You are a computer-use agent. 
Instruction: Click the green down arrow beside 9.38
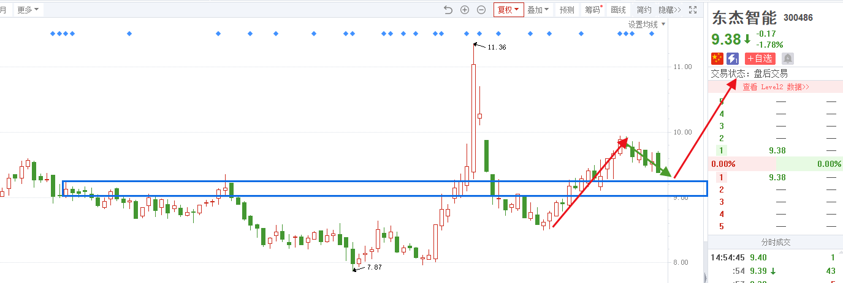point(747,40)
